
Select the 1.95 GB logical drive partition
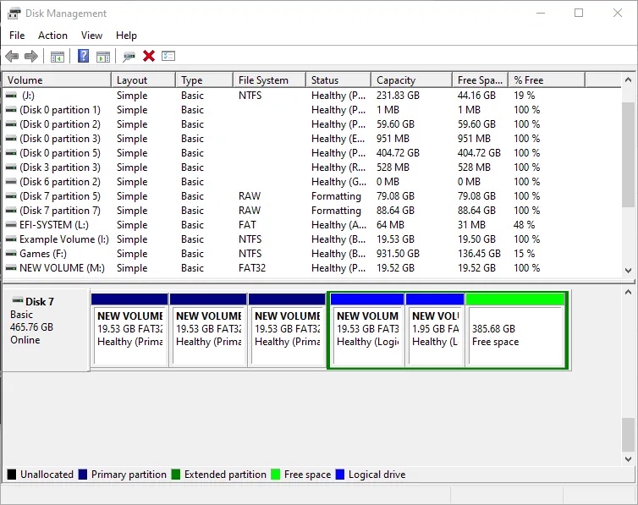[x=435, y=330]
